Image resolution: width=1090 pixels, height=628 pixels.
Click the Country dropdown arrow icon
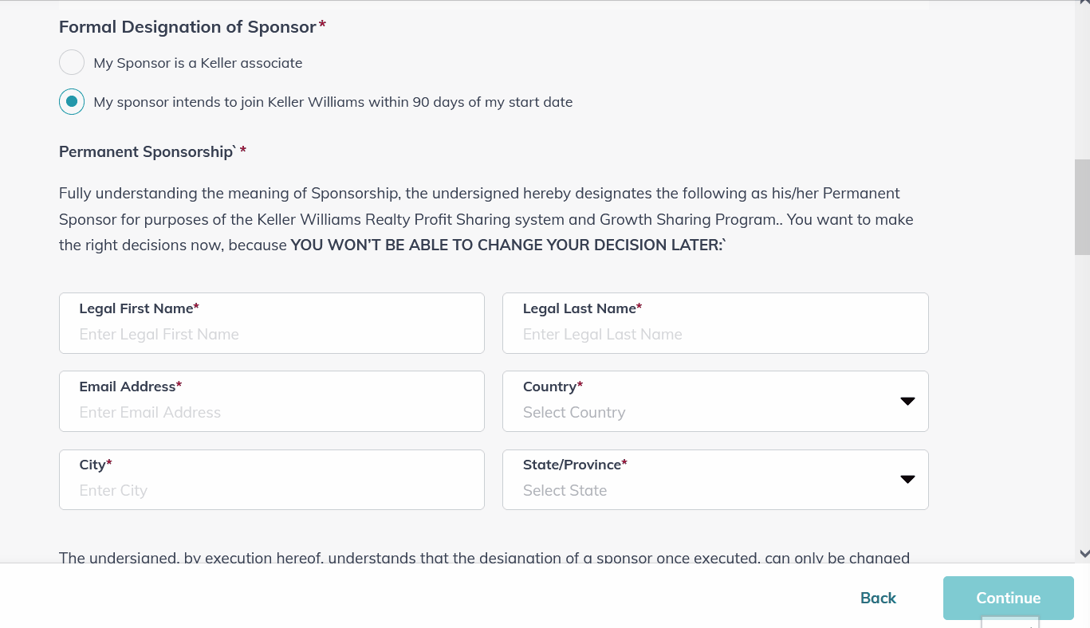click(x=907, y=401)
